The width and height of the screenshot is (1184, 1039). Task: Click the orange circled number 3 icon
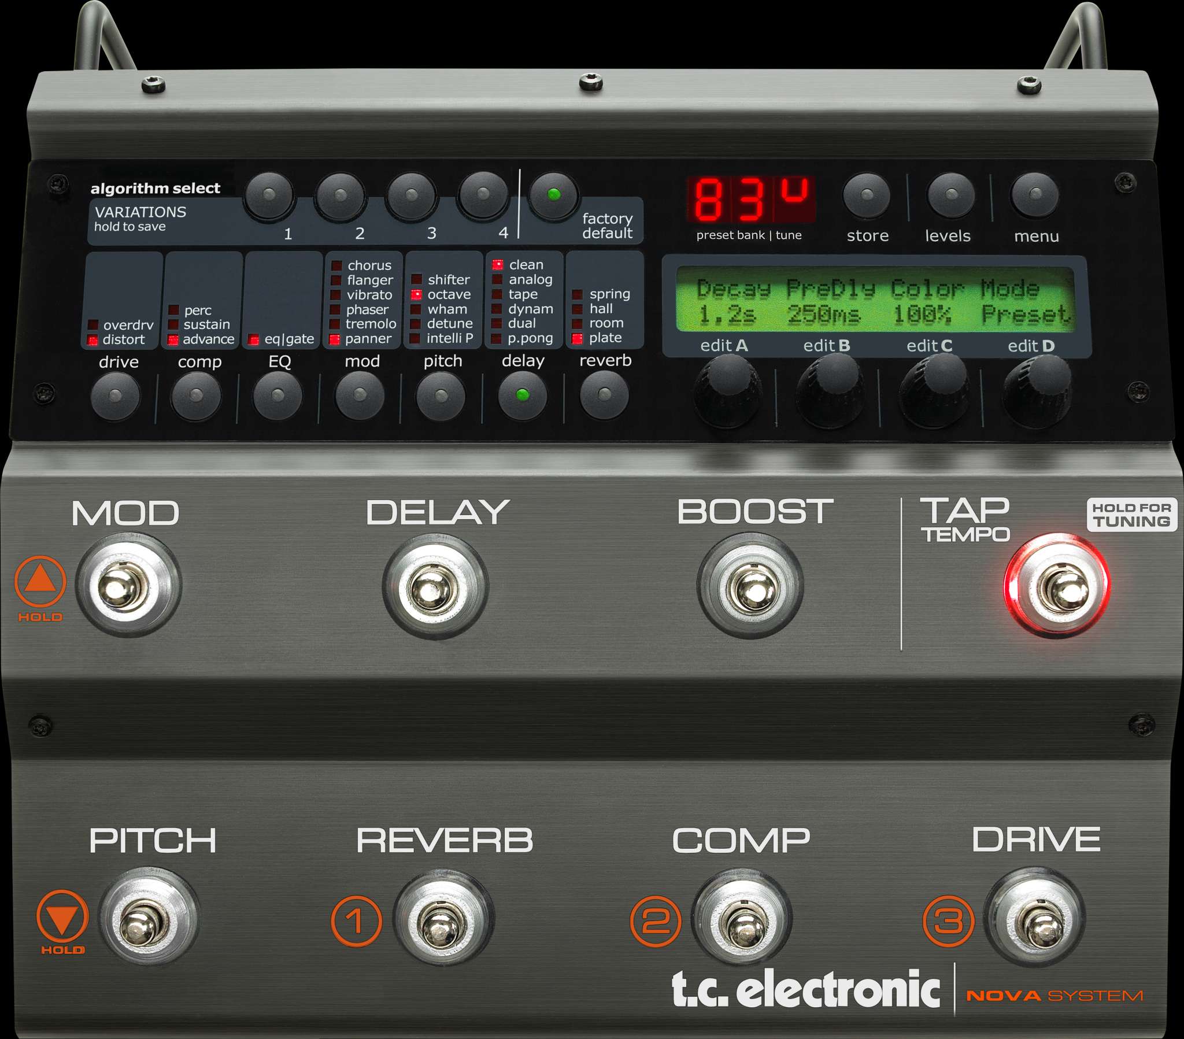948,921
